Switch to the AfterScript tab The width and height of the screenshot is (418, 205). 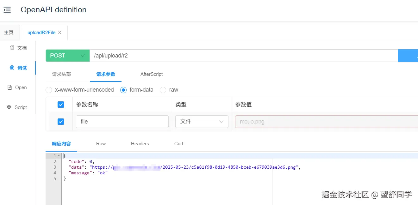[x=151, y=74]
